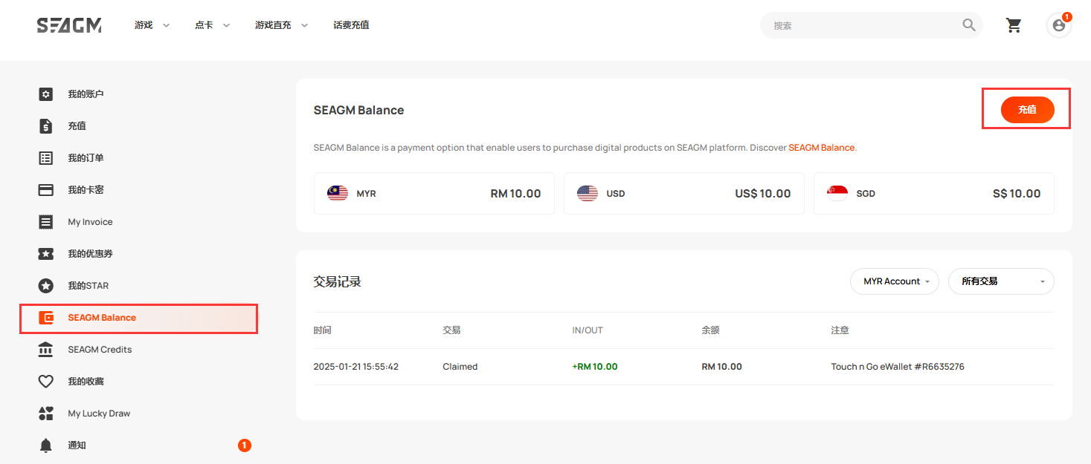1091x464 pixels.
Task: Select the SGD balance card
Action: click(x=934, y=194)
